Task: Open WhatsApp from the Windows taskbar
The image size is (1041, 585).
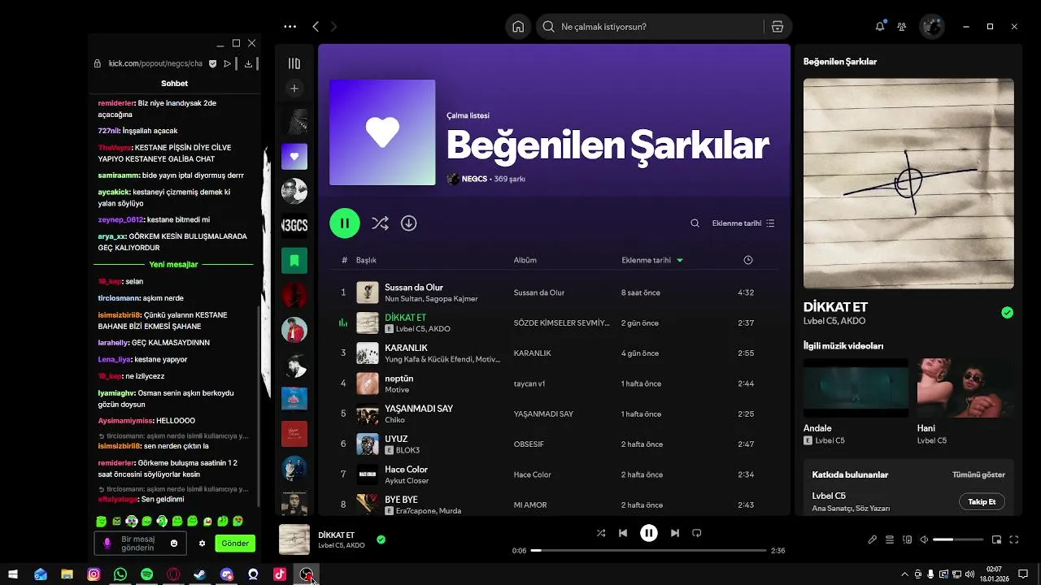Action: click(120, 574)
